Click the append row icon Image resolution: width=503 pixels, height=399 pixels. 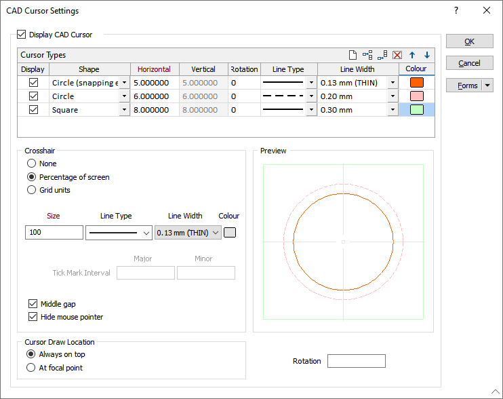point(382,55)
